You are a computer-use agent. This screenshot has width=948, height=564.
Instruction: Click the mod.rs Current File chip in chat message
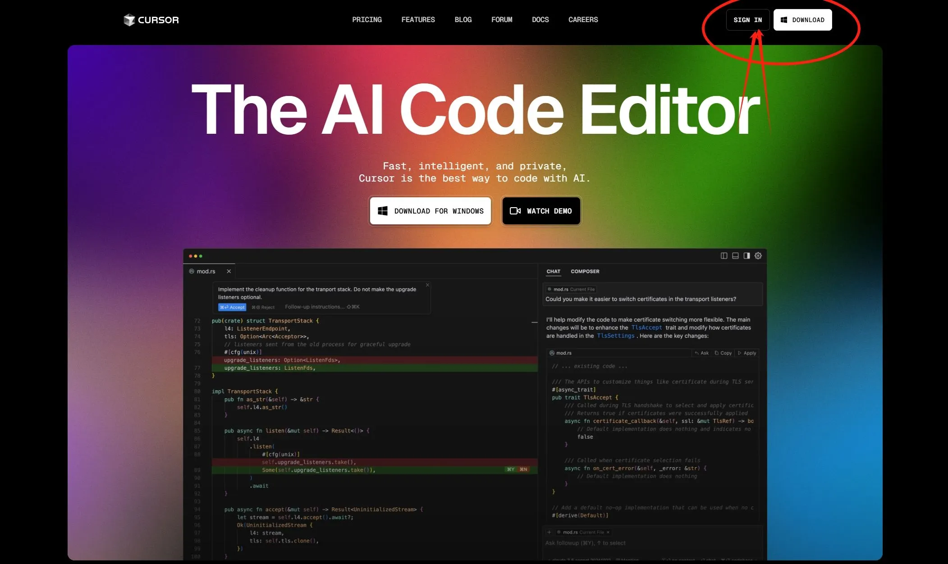(571, 289)
